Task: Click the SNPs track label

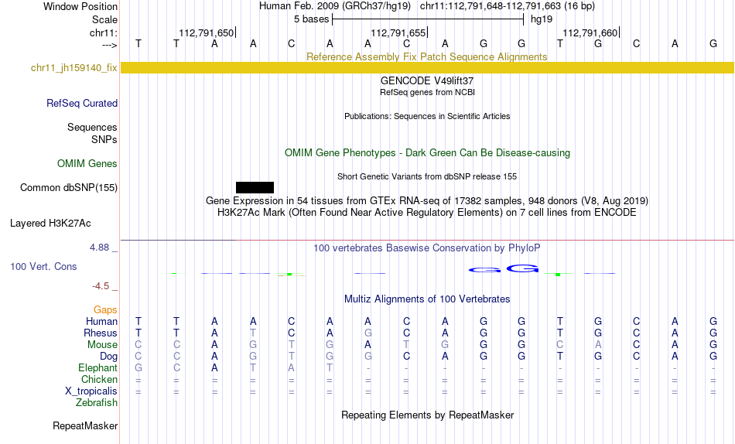Action: tap(104, 139)
